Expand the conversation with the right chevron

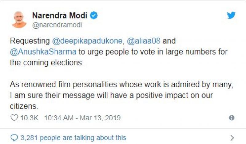click(x=232, y=138)
